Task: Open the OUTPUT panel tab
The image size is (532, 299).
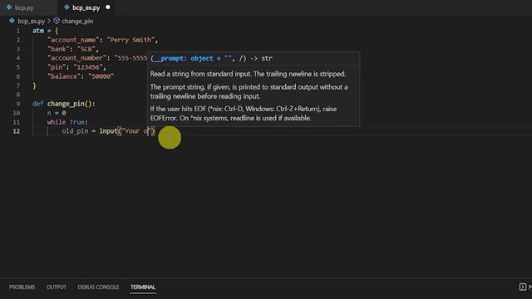Action: pyautogui.click(x=57, y=287)
